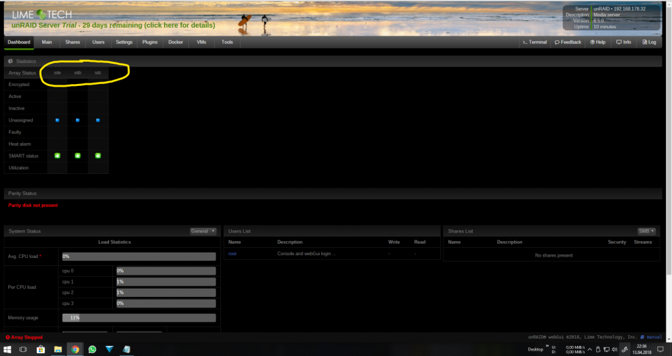Click the cpu 3 load bar
Viewport: 672px width, 356px height.
tap(166, 303)
